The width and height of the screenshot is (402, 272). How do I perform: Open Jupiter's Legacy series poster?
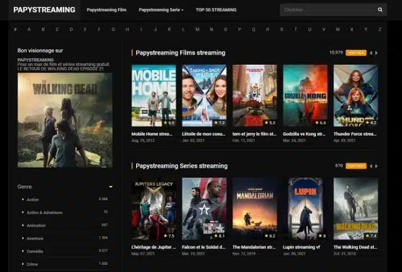tap(154, 209)
